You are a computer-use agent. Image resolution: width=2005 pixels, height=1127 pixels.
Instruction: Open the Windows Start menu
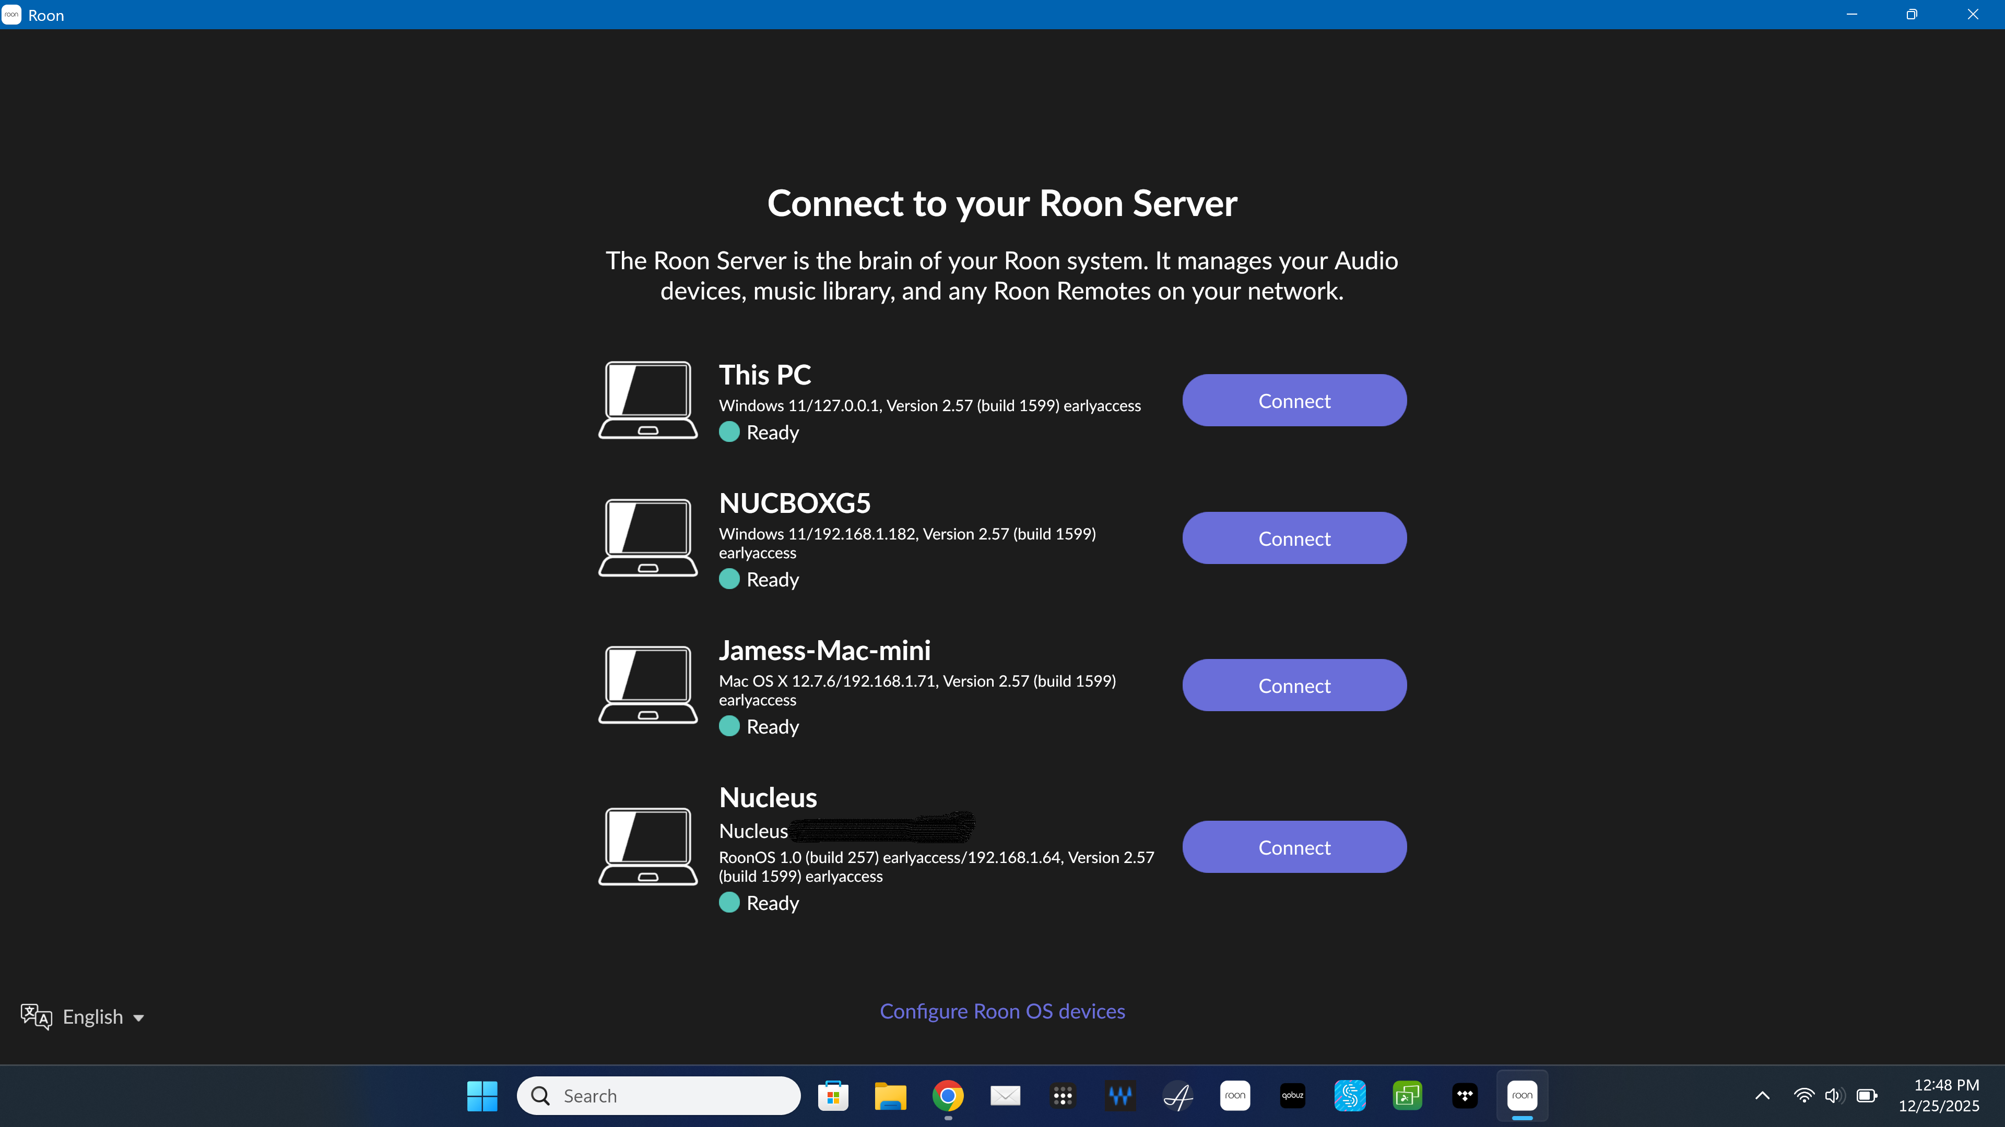482,1096
